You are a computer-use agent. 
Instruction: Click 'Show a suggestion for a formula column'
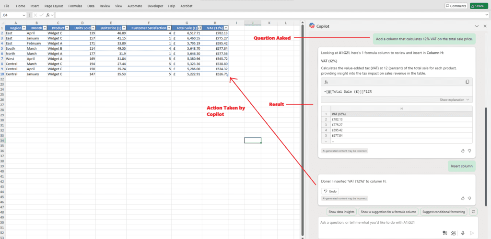tap(388, 212)
